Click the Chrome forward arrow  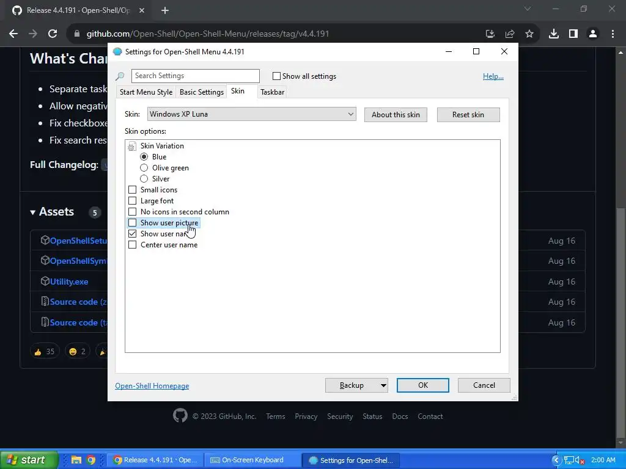tap(33, 34)
